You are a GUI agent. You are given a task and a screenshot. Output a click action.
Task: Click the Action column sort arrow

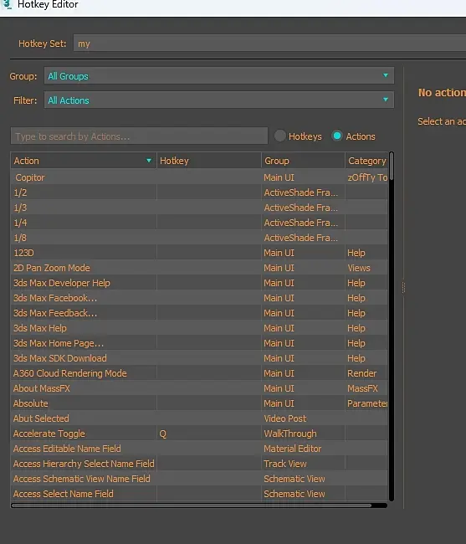pos(149,161)
